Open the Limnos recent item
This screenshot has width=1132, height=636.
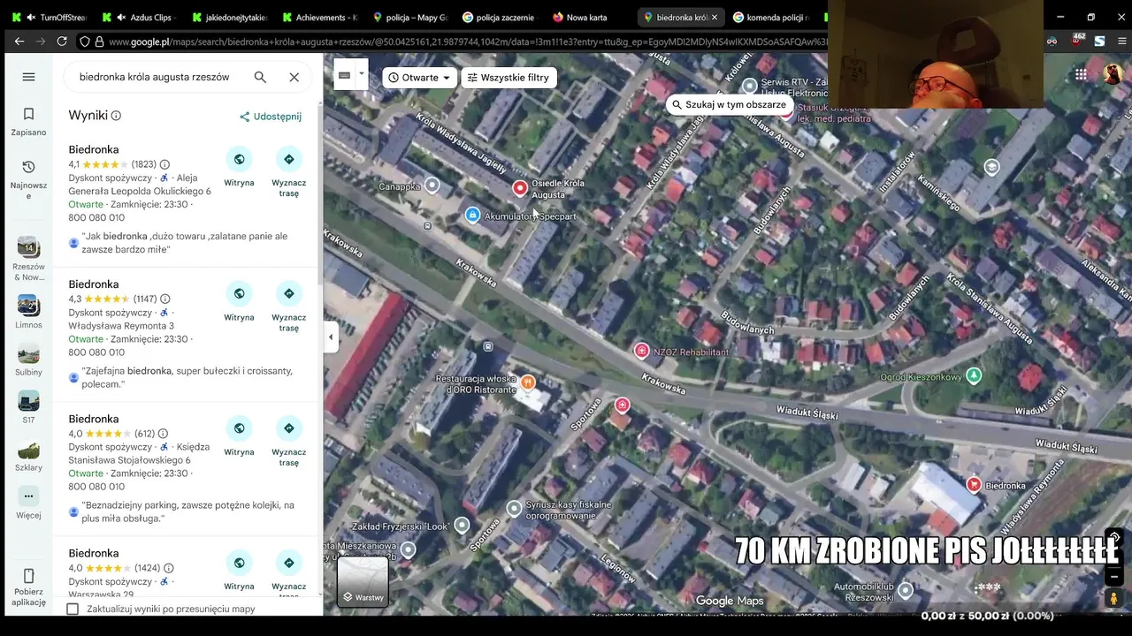[x=28, y=312]
